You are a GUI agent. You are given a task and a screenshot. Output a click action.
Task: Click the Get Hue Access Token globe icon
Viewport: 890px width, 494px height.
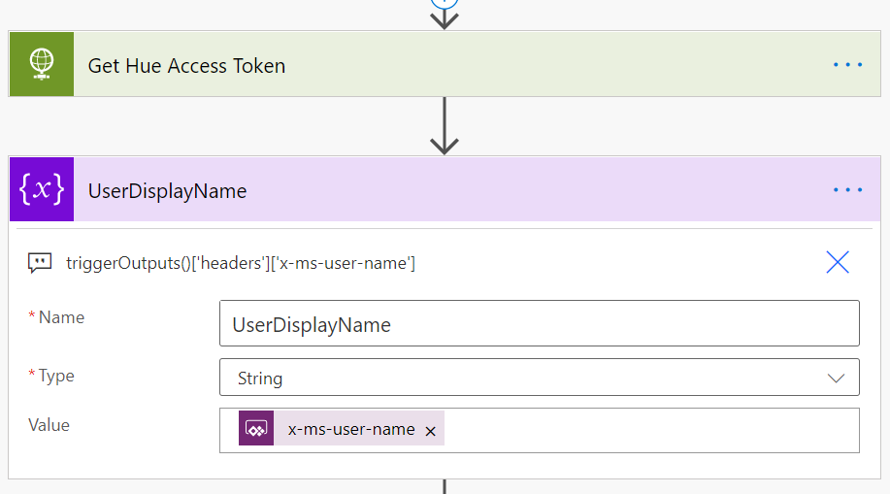pyautogui.click(x=42, y=64)
